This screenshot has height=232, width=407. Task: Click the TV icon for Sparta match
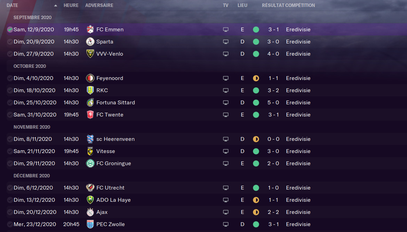click(x=226, y=42)
